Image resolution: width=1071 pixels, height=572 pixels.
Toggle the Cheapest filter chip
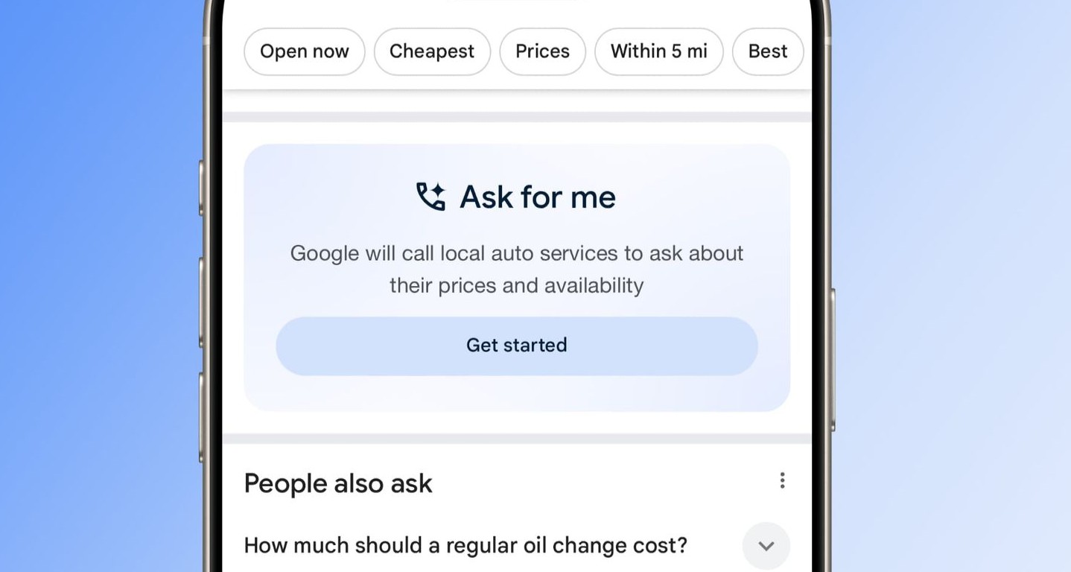432,51
